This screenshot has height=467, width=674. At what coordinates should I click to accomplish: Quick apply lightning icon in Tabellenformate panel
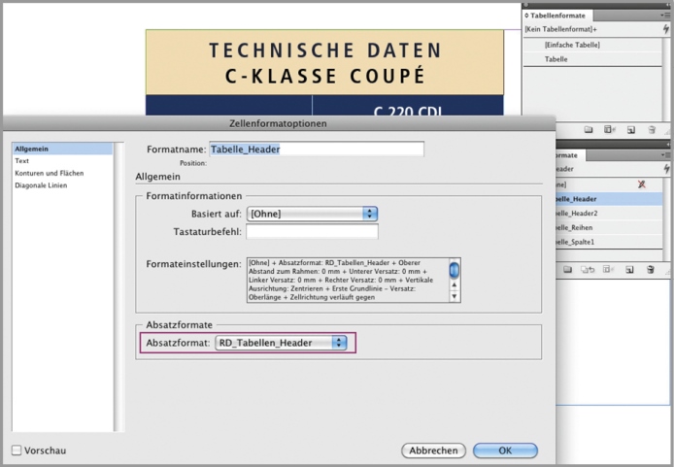pos(666,29)
